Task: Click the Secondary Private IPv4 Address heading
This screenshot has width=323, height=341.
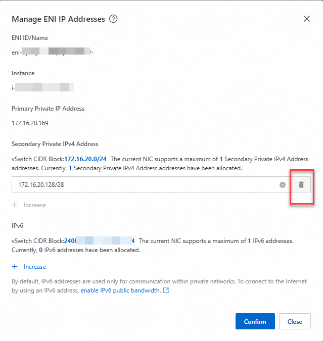Action: coord(55,144)
